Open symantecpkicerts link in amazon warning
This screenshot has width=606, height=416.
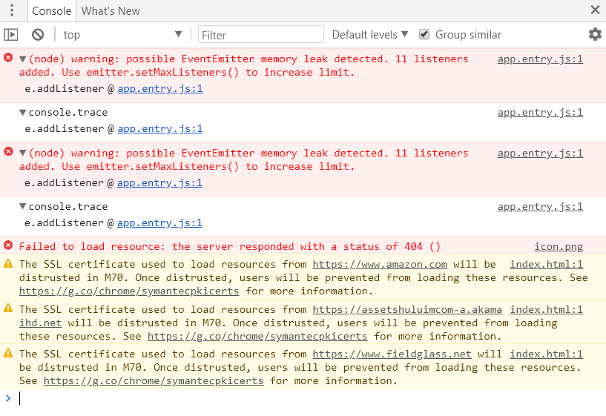point(129,291)
